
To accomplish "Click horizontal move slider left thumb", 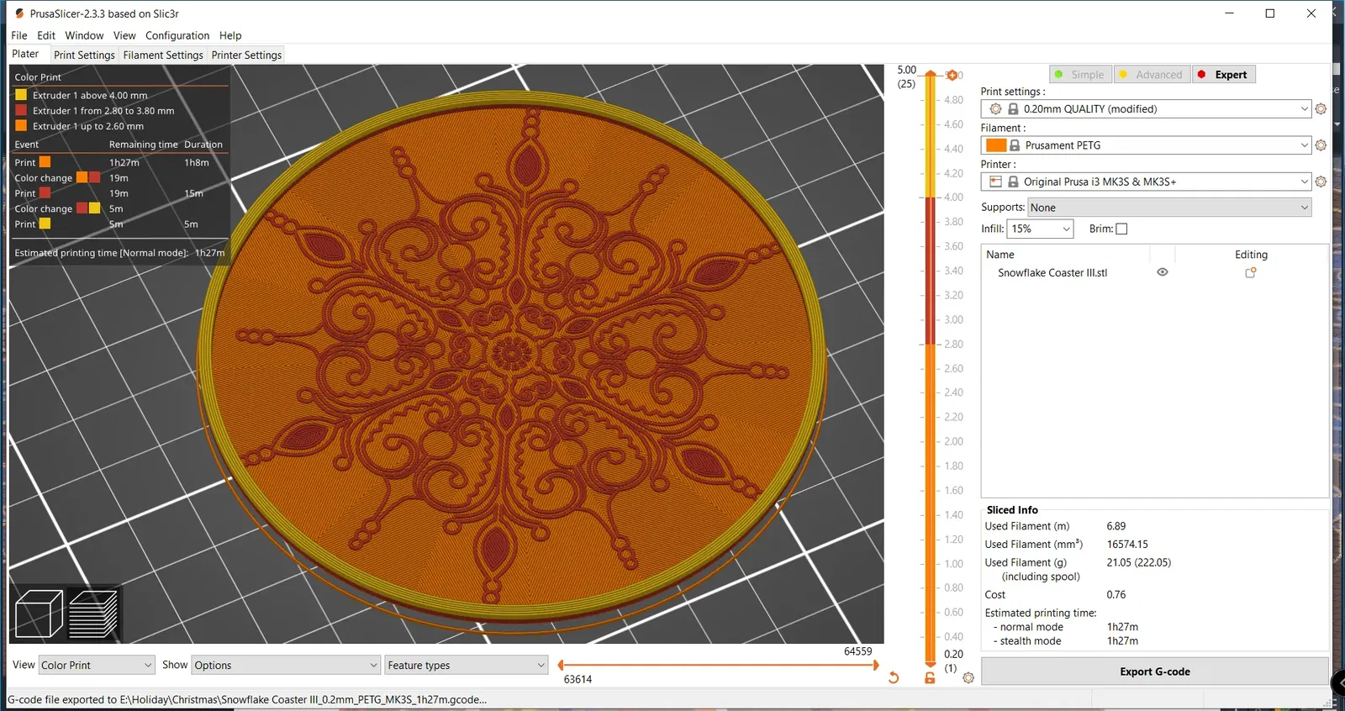I will (x=561, y=665).
